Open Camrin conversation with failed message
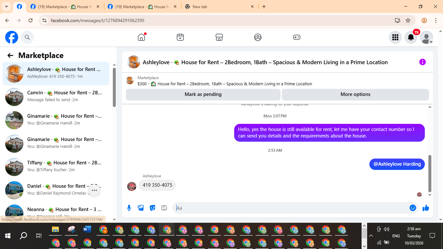The height and width of the screenshot is (249, 443). point(56,97)
